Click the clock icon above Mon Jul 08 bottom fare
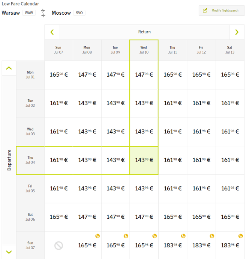Image resolution: width=246 pixels, height=259 pixels. click(x=97, y=236)
